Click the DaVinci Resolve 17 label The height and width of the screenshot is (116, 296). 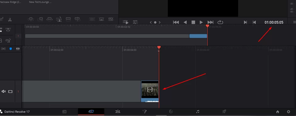click(17, 112)
